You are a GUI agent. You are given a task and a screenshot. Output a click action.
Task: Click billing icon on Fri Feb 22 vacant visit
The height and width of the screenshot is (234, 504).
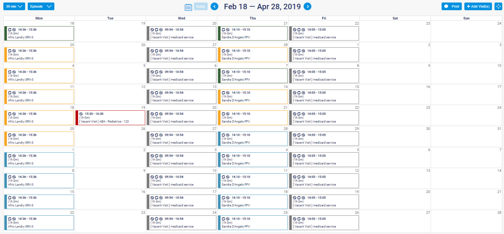coord(303,30)
